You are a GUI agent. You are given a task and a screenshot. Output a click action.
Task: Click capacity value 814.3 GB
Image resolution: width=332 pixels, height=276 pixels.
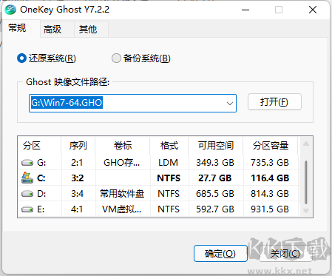[270, 194]
